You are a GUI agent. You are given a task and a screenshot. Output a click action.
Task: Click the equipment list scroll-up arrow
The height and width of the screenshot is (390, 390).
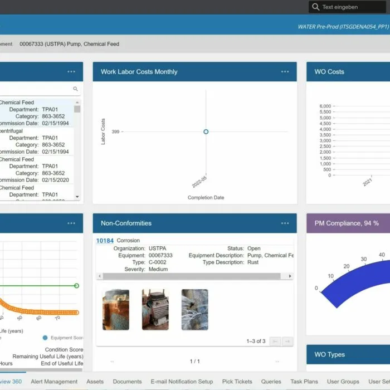click(77, 103)
